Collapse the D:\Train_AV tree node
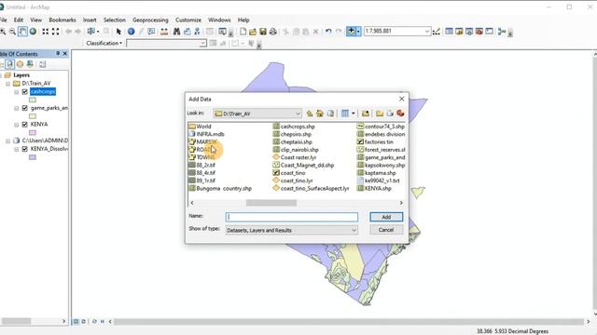Image resolution: width=597 pixels, height=335 pixels. (8, 84)
